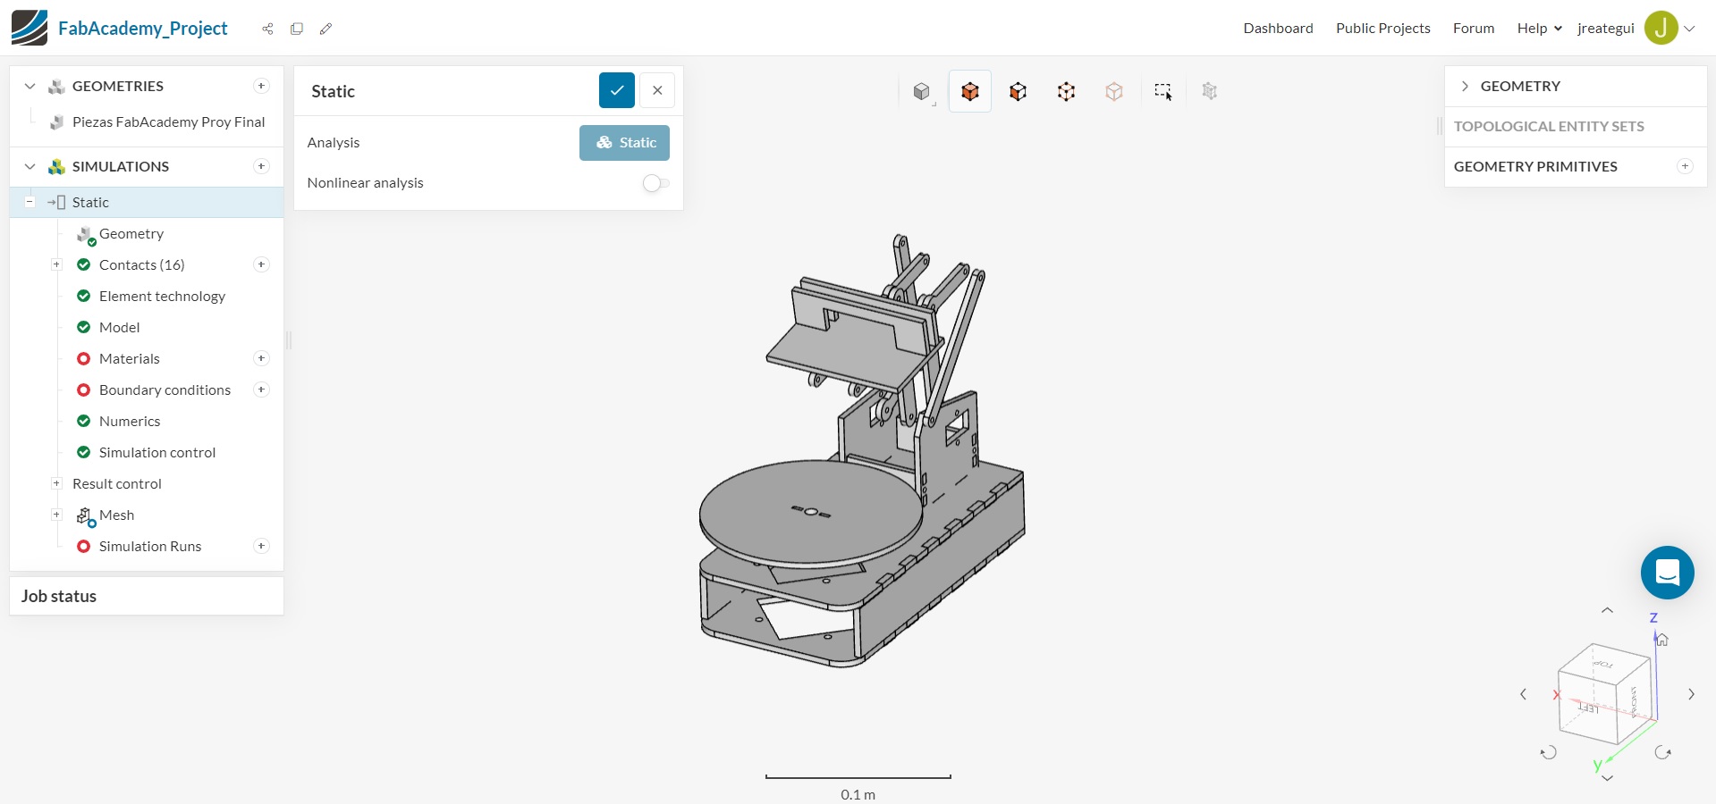
Task: Open the user account dropdown arrow
Action: tap(1689, 28)
